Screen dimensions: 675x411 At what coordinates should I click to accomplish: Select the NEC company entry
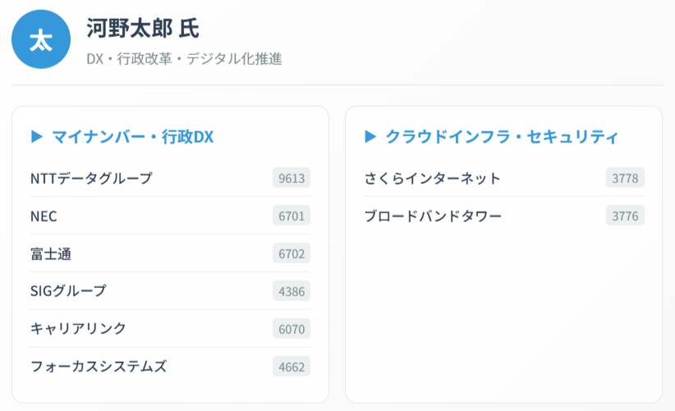click(44, 216)
